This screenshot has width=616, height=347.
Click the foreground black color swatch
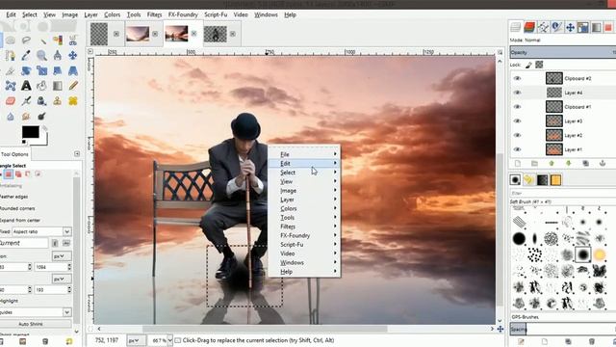30,132
